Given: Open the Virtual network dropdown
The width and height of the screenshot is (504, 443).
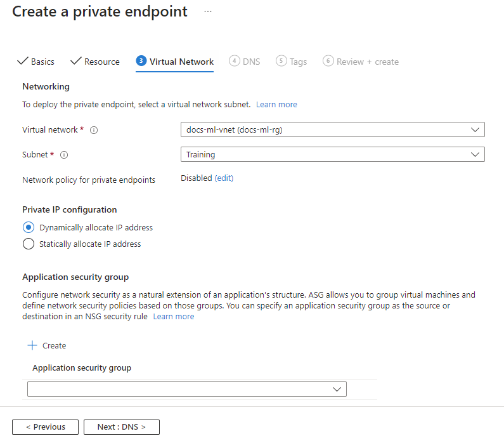Looking at the screenshot, I should 332,130.
